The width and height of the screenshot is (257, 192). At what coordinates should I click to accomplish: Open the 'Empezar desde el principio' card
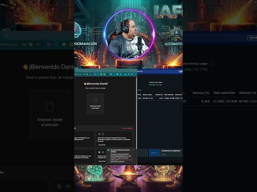click(95, 104)
